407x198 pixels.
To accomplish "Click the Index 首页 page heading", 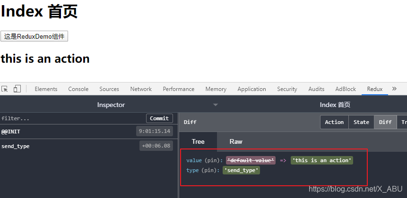I will tap(39, 11).
